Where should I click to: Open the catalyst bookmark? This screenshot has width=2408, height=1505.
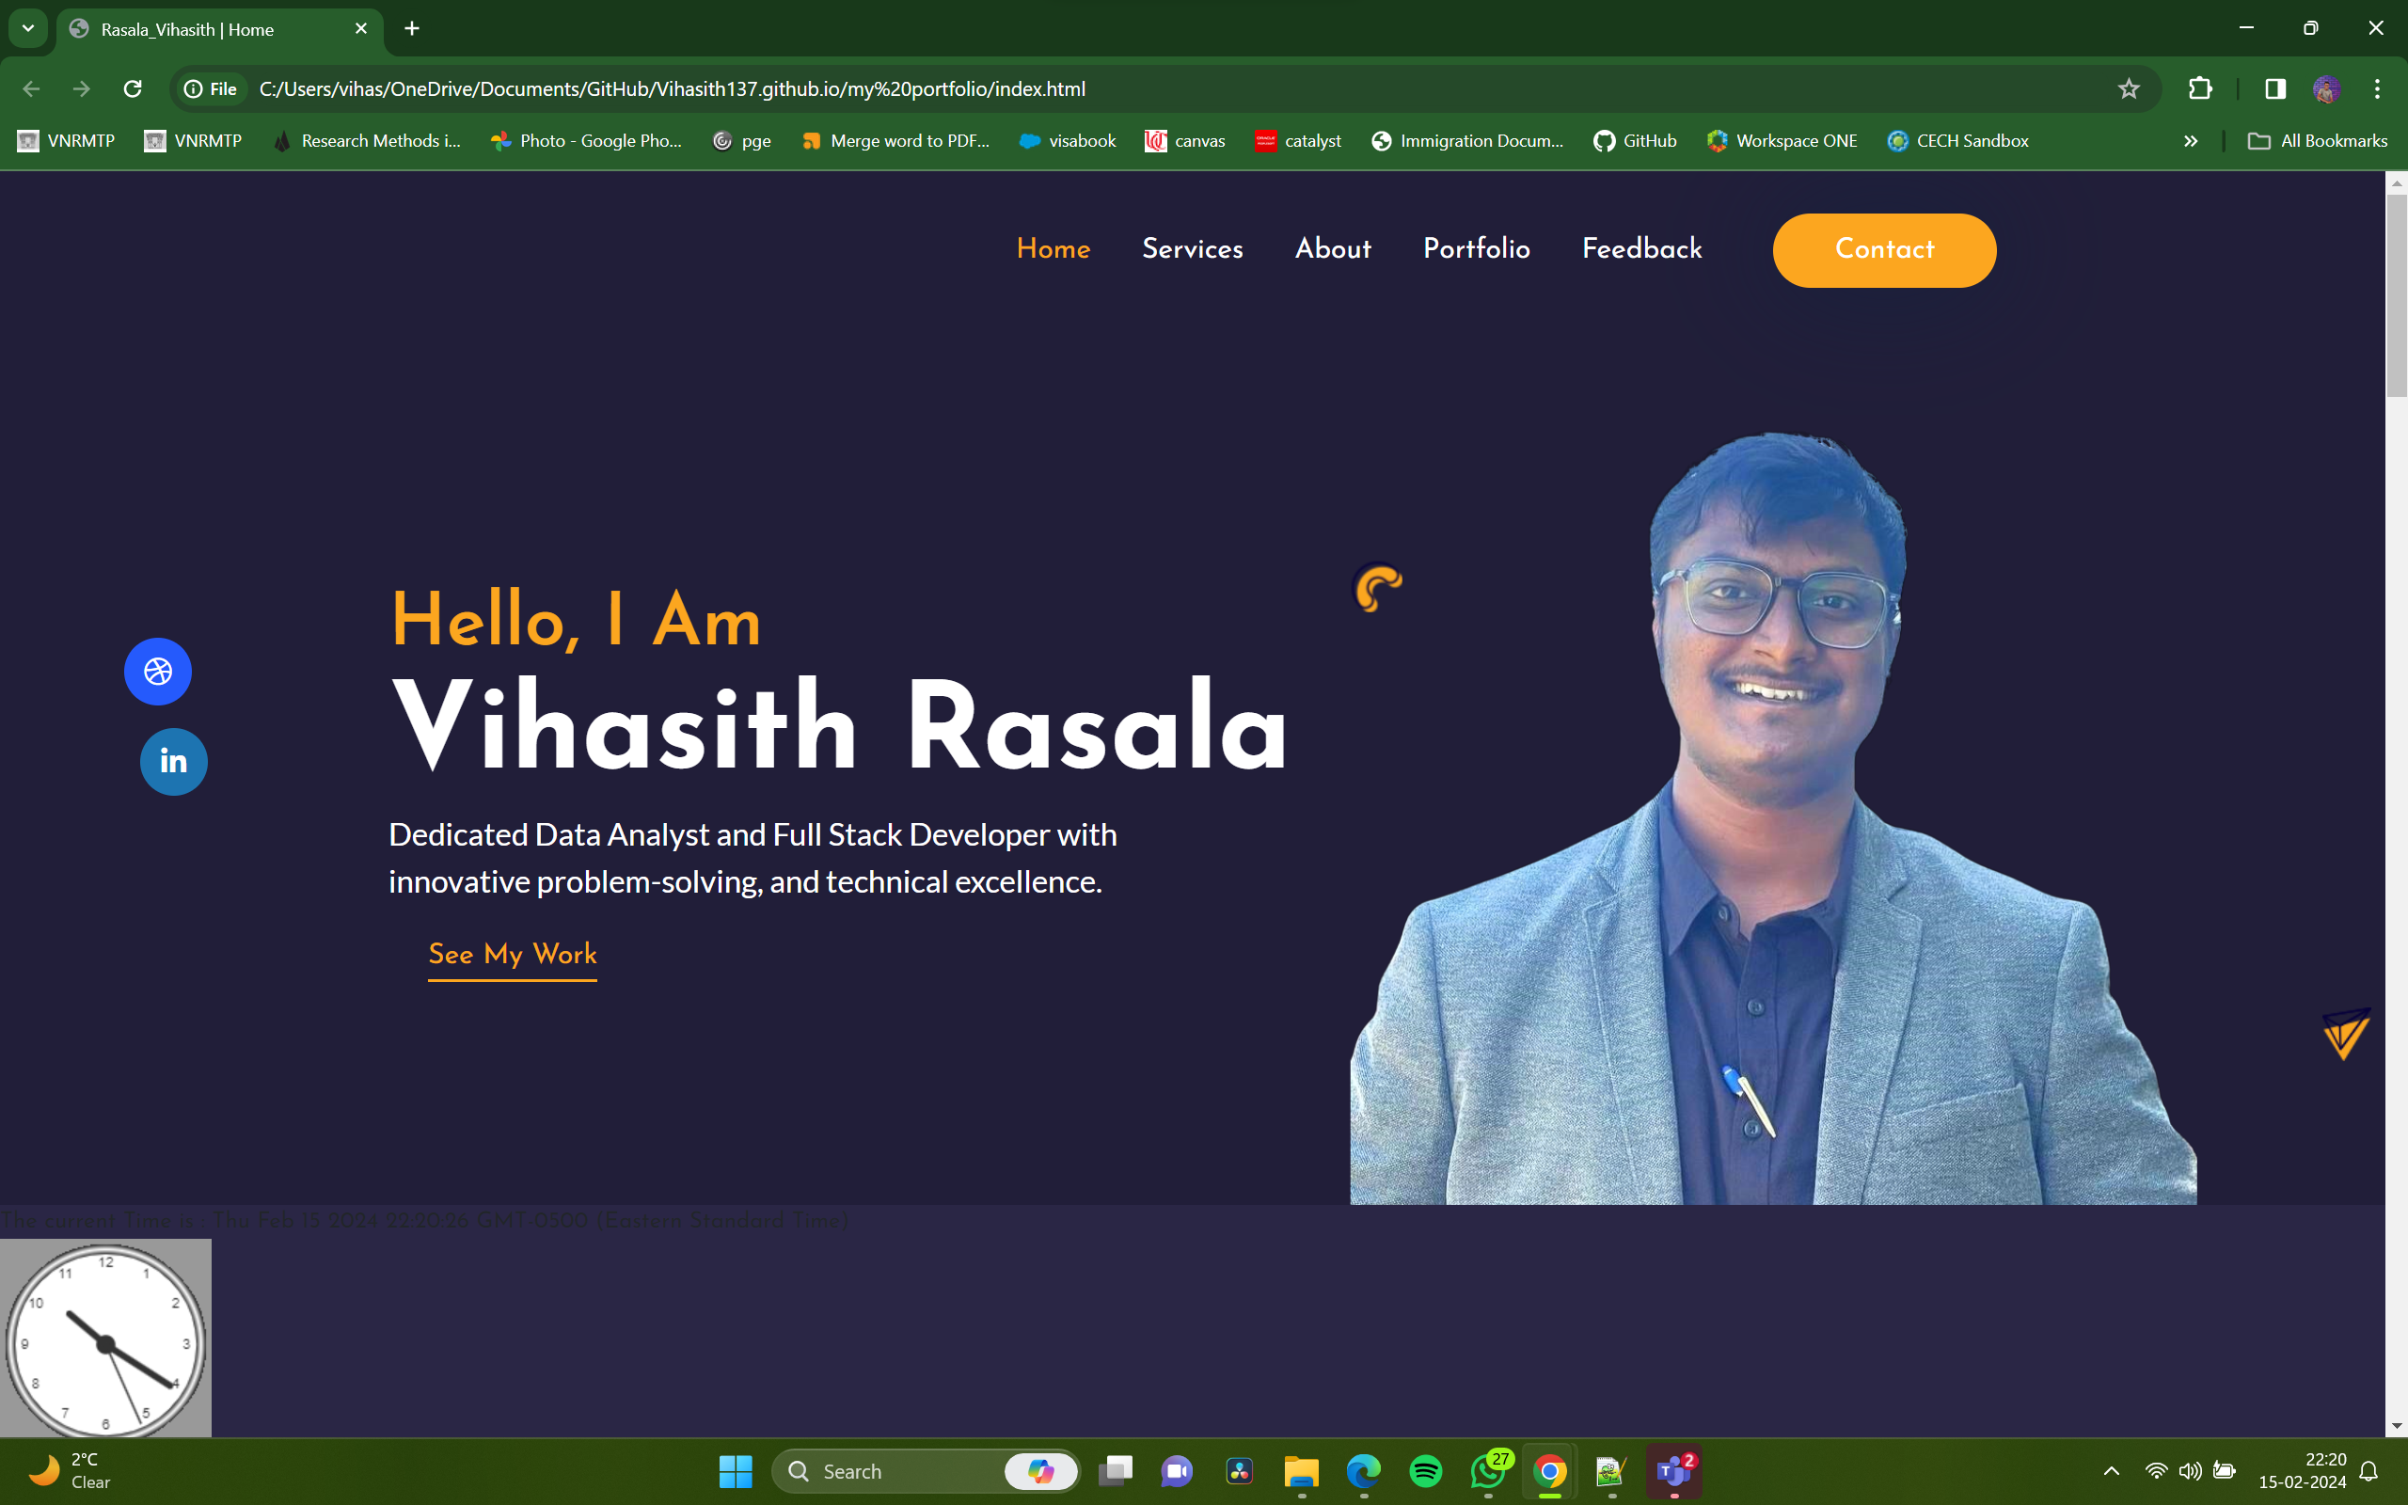pyautogui.click(x=1298, y=140)
